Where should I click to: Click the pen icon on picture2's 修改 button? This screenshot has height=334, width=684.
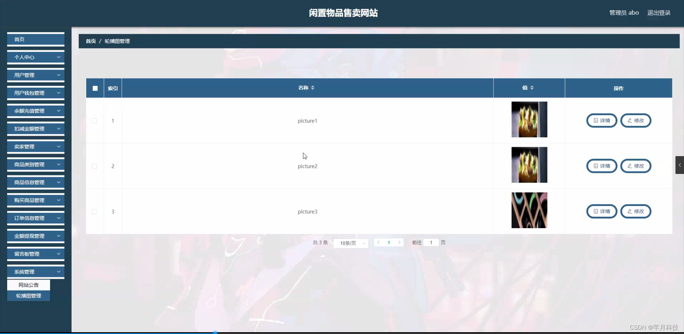[630, 166]
